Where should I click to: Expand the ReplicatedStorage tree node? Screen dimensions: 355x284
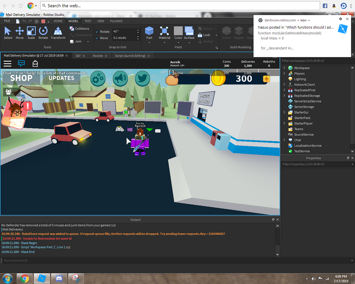(x=284, y=95)
